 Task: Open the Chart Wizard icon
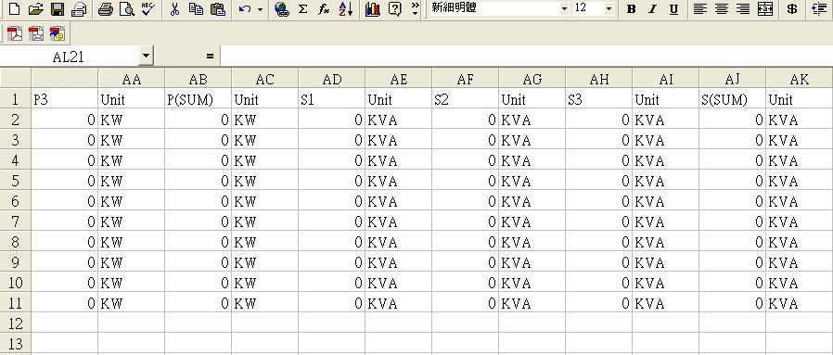pyautogui.click(x=373, y=9)
